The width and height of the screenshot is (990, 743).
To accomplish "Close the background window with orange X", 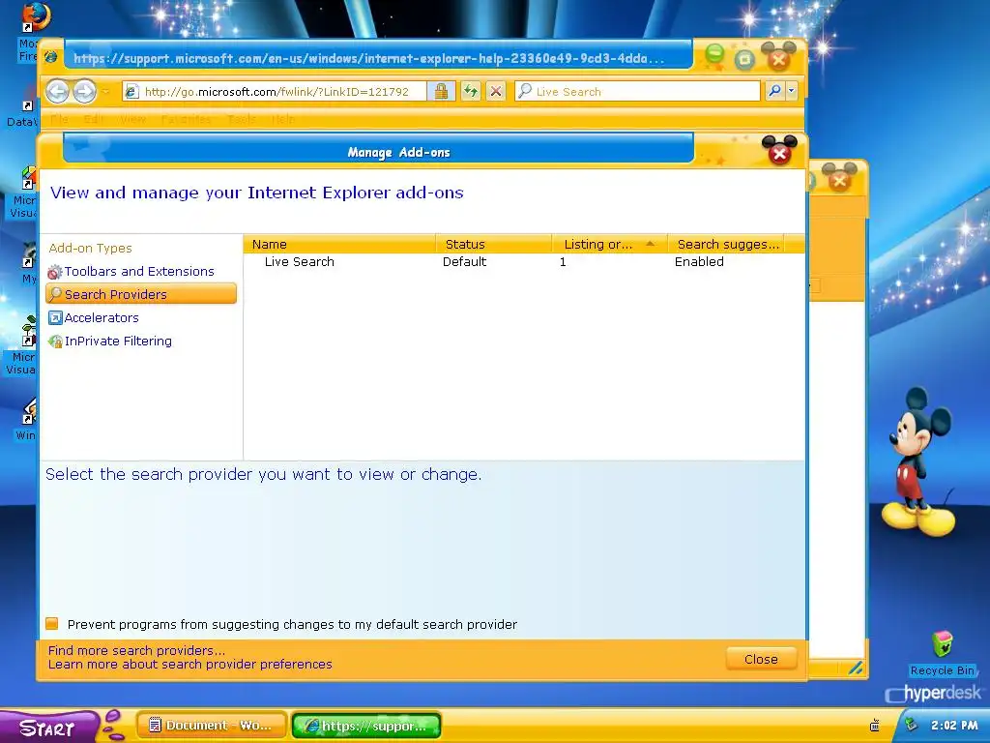I will click(x=840, y=181).
